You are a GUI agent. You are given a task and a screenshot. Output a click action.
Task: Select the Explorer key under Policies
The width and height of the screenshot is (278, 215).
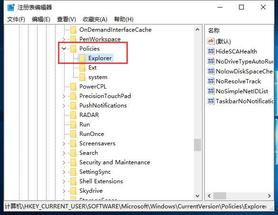tap(100, 58)
